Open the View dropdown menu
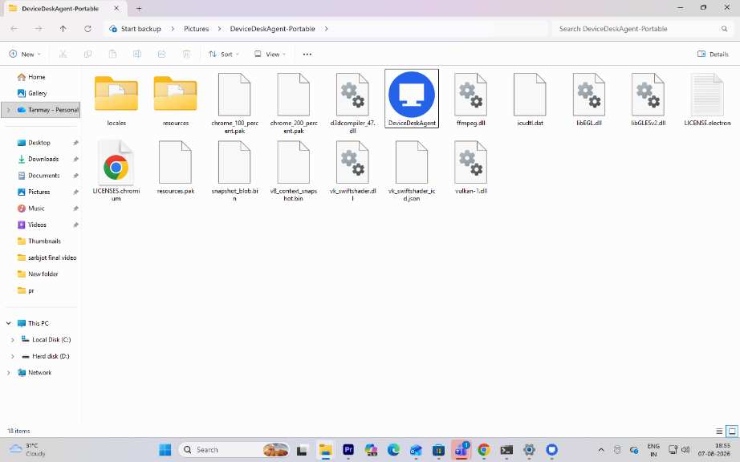Image resolution: width=740 pixels, height=462 pixels. (x=270, y=55)
